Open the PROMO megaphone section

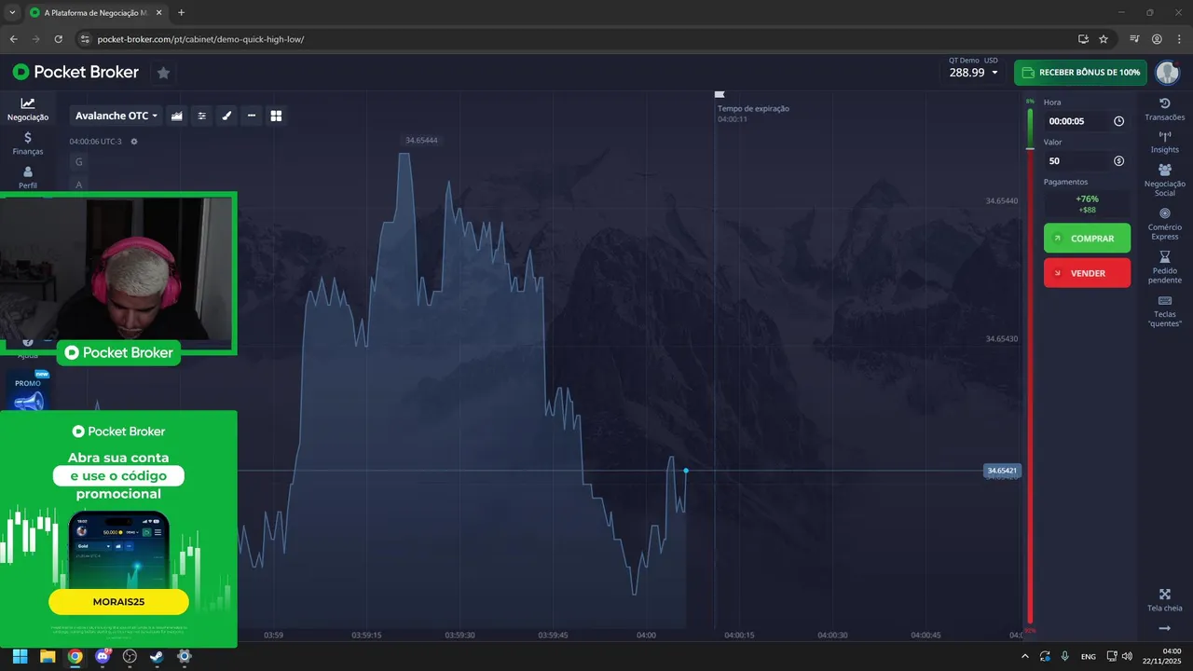click(x=28, y=392)
